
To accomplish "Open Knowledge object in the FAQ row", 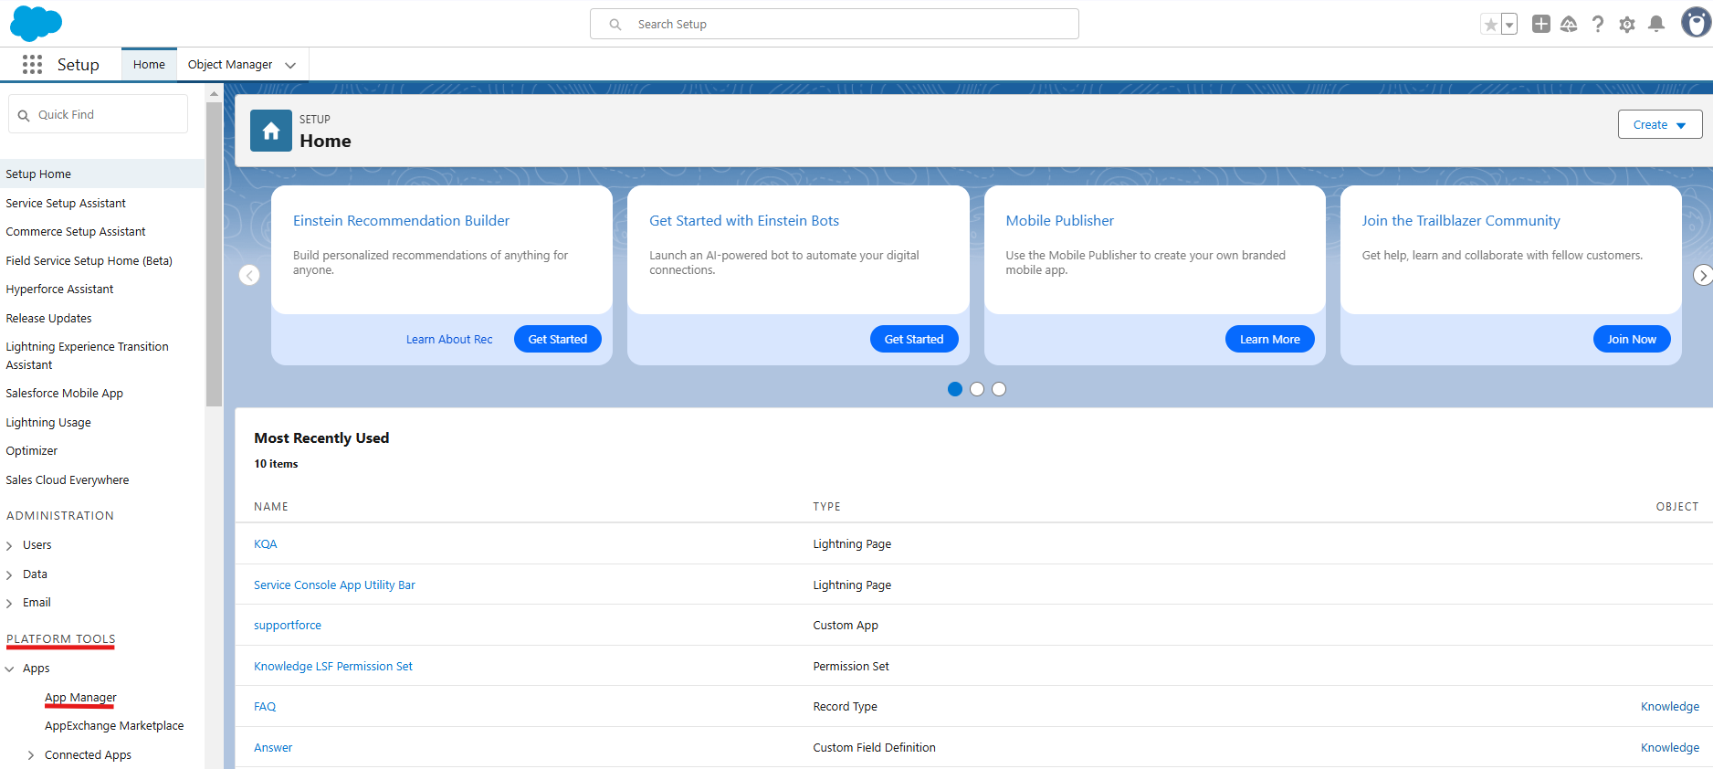I will (x=1670, y=707).
